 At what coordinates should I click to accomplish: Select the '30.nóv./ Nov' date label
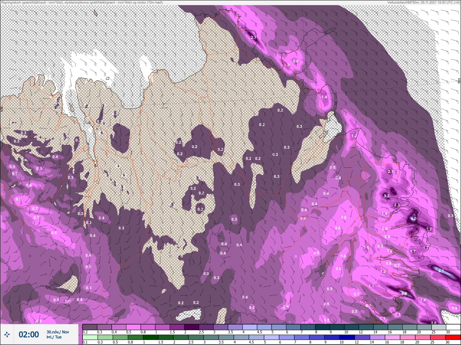point(58,332)
